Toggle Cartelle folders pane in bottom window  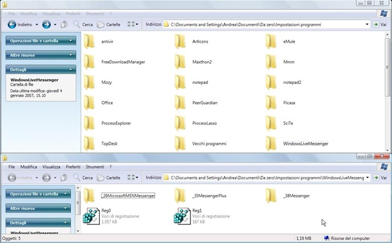tap(108, 178)
